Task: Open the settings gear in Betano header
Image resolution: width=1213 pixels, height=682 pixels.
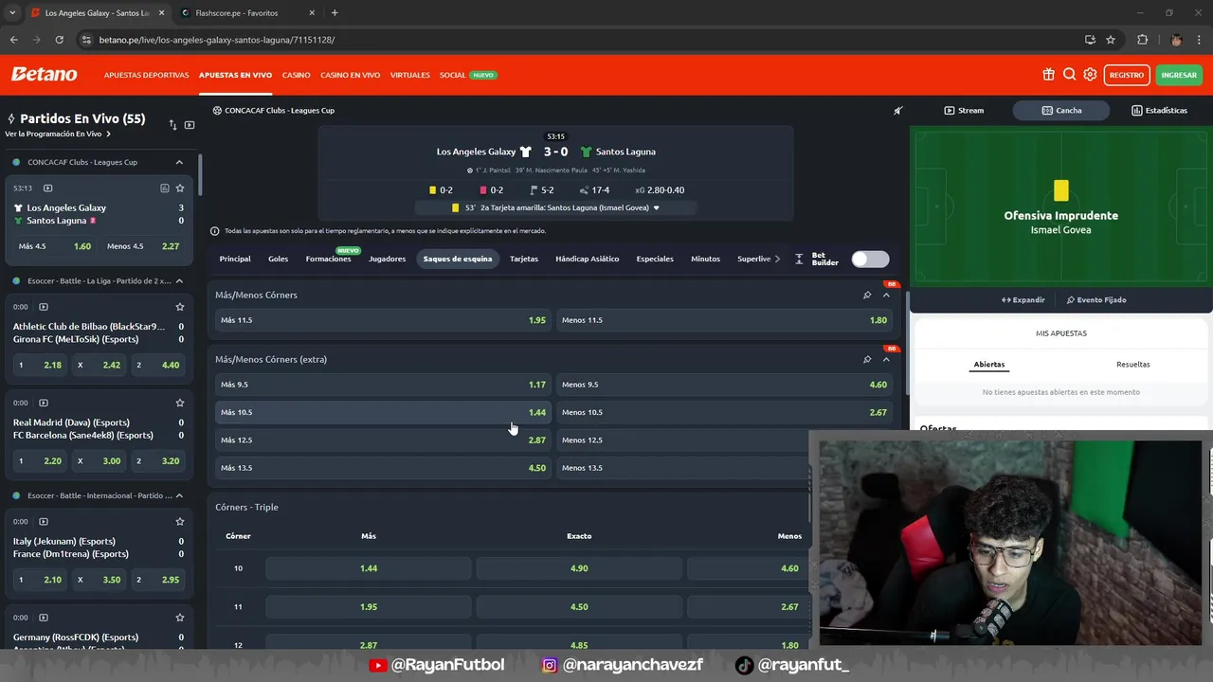Action: click(1090, 75)
